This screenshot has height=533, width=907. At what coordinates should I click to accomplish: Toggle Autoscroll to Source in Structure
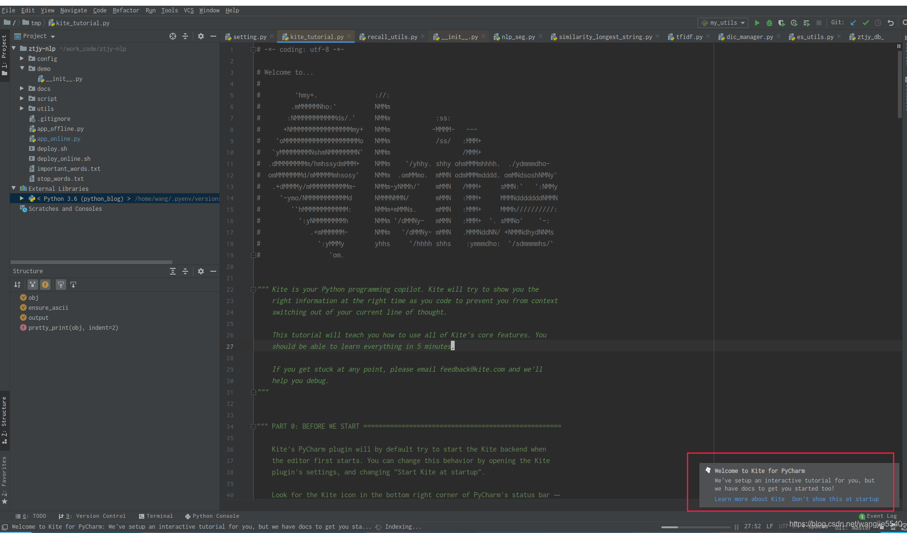[x=61, y=285]
